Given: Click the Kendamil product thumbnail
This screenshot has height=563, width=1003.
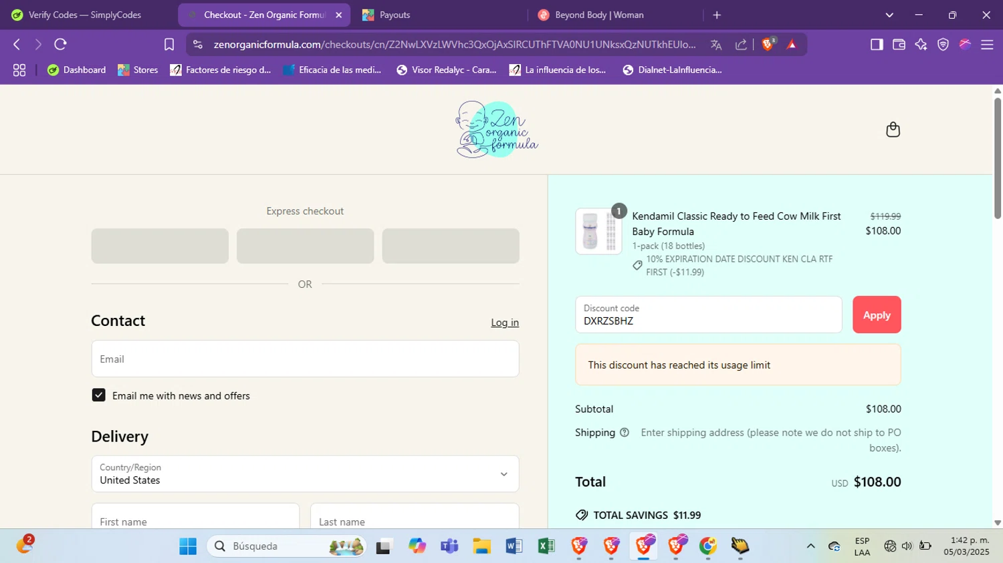Looking at the screenshot, I should 598,231.
